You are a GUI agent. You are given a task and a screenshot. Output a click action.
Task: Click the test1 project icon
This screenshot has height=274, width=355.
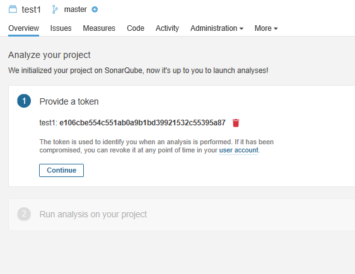(13, 9)
